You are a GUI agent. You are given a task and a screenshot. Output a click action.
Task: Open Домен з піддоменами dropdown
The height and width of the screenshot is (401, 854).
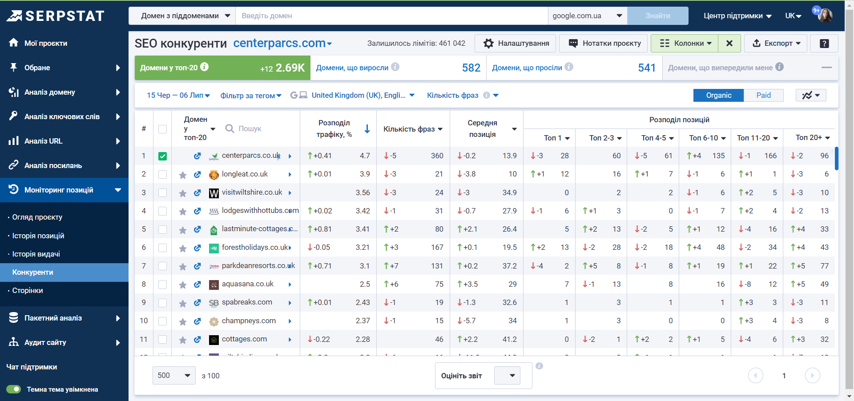[182, 16]
